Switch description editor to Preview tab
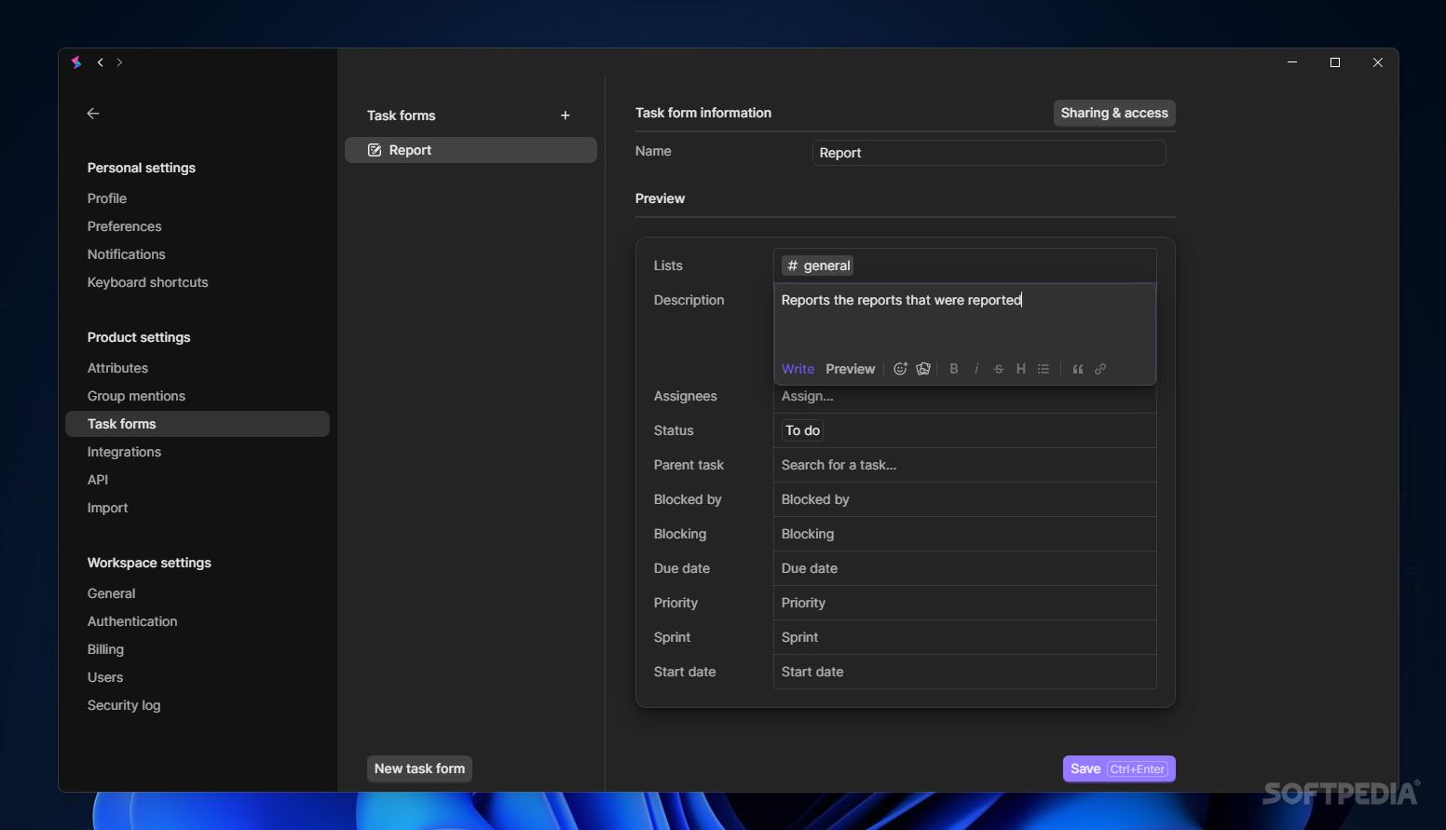 [x=851, y=369]
